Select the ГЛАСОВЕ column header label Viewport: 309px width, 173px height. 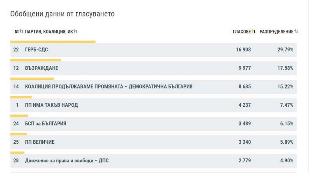pos(242,32)
